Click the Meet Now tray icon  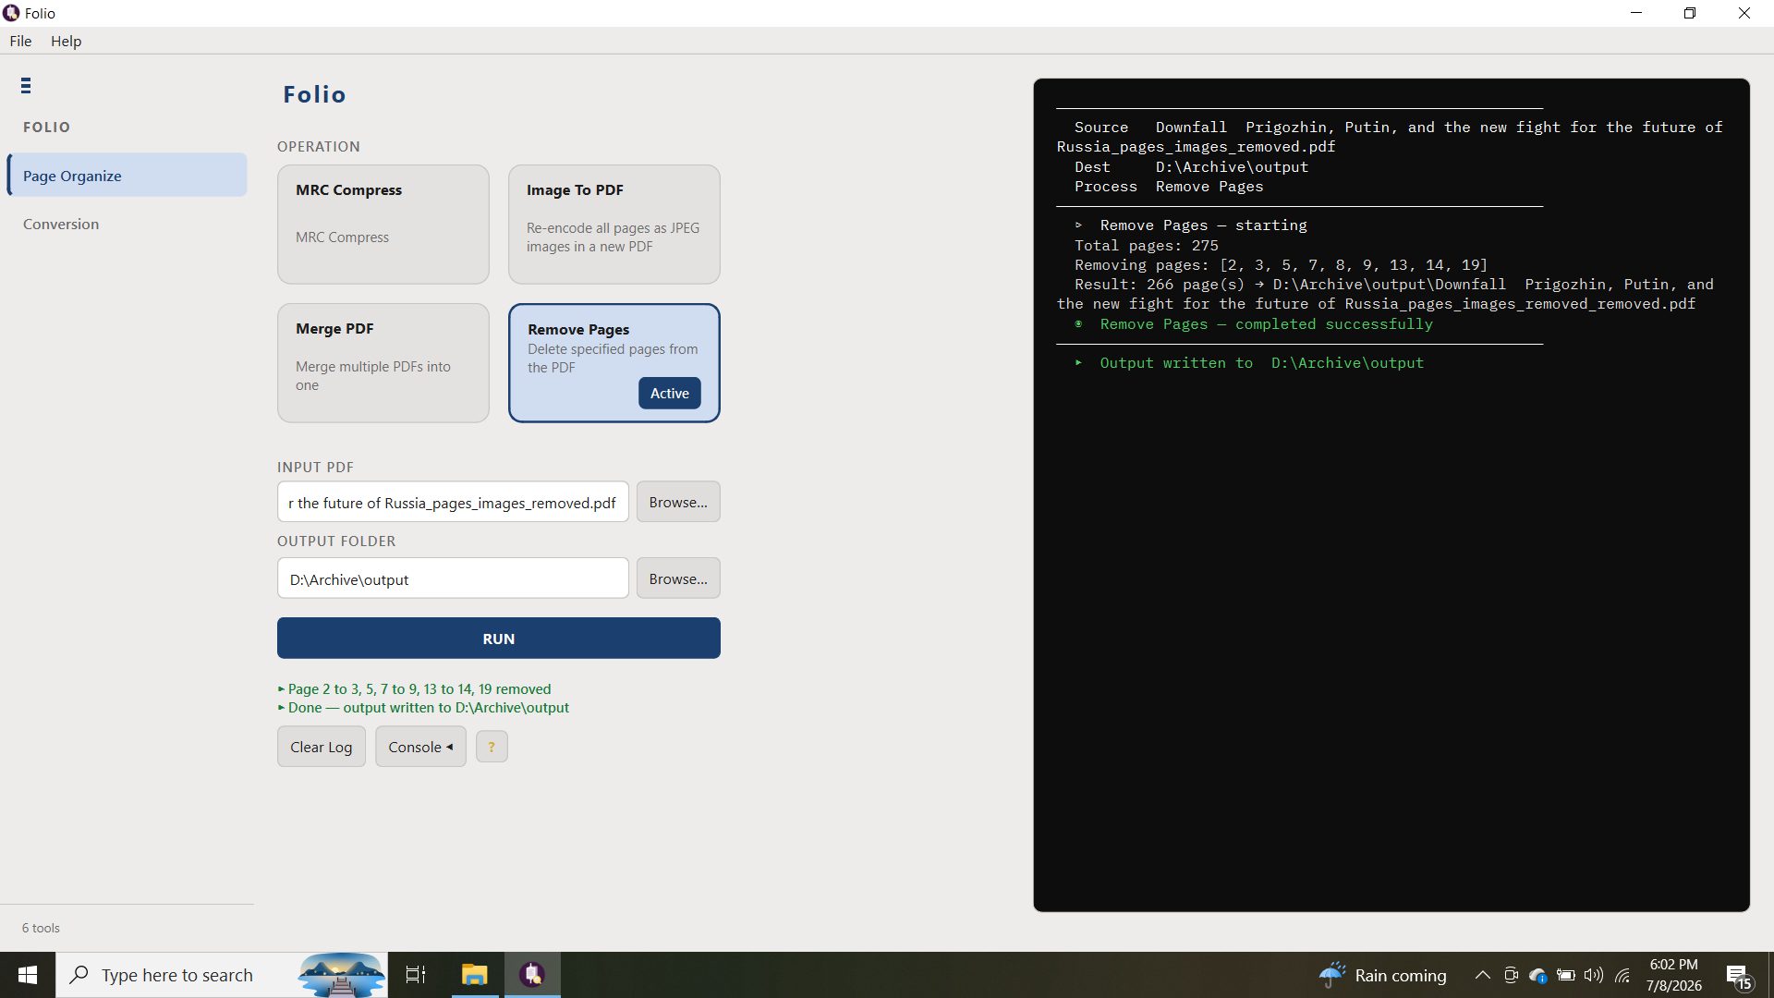(1511, 975)
